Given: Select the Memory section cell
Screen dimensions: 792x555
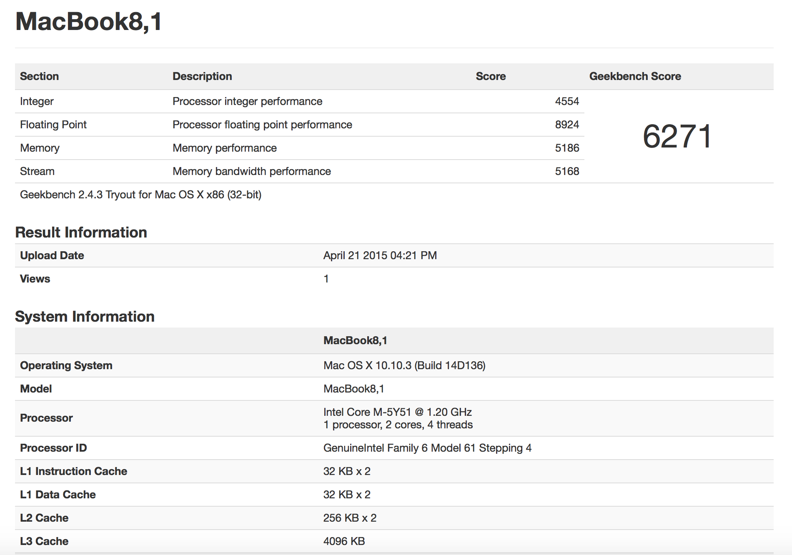Looking at the screenshot, I should [40, 148].
